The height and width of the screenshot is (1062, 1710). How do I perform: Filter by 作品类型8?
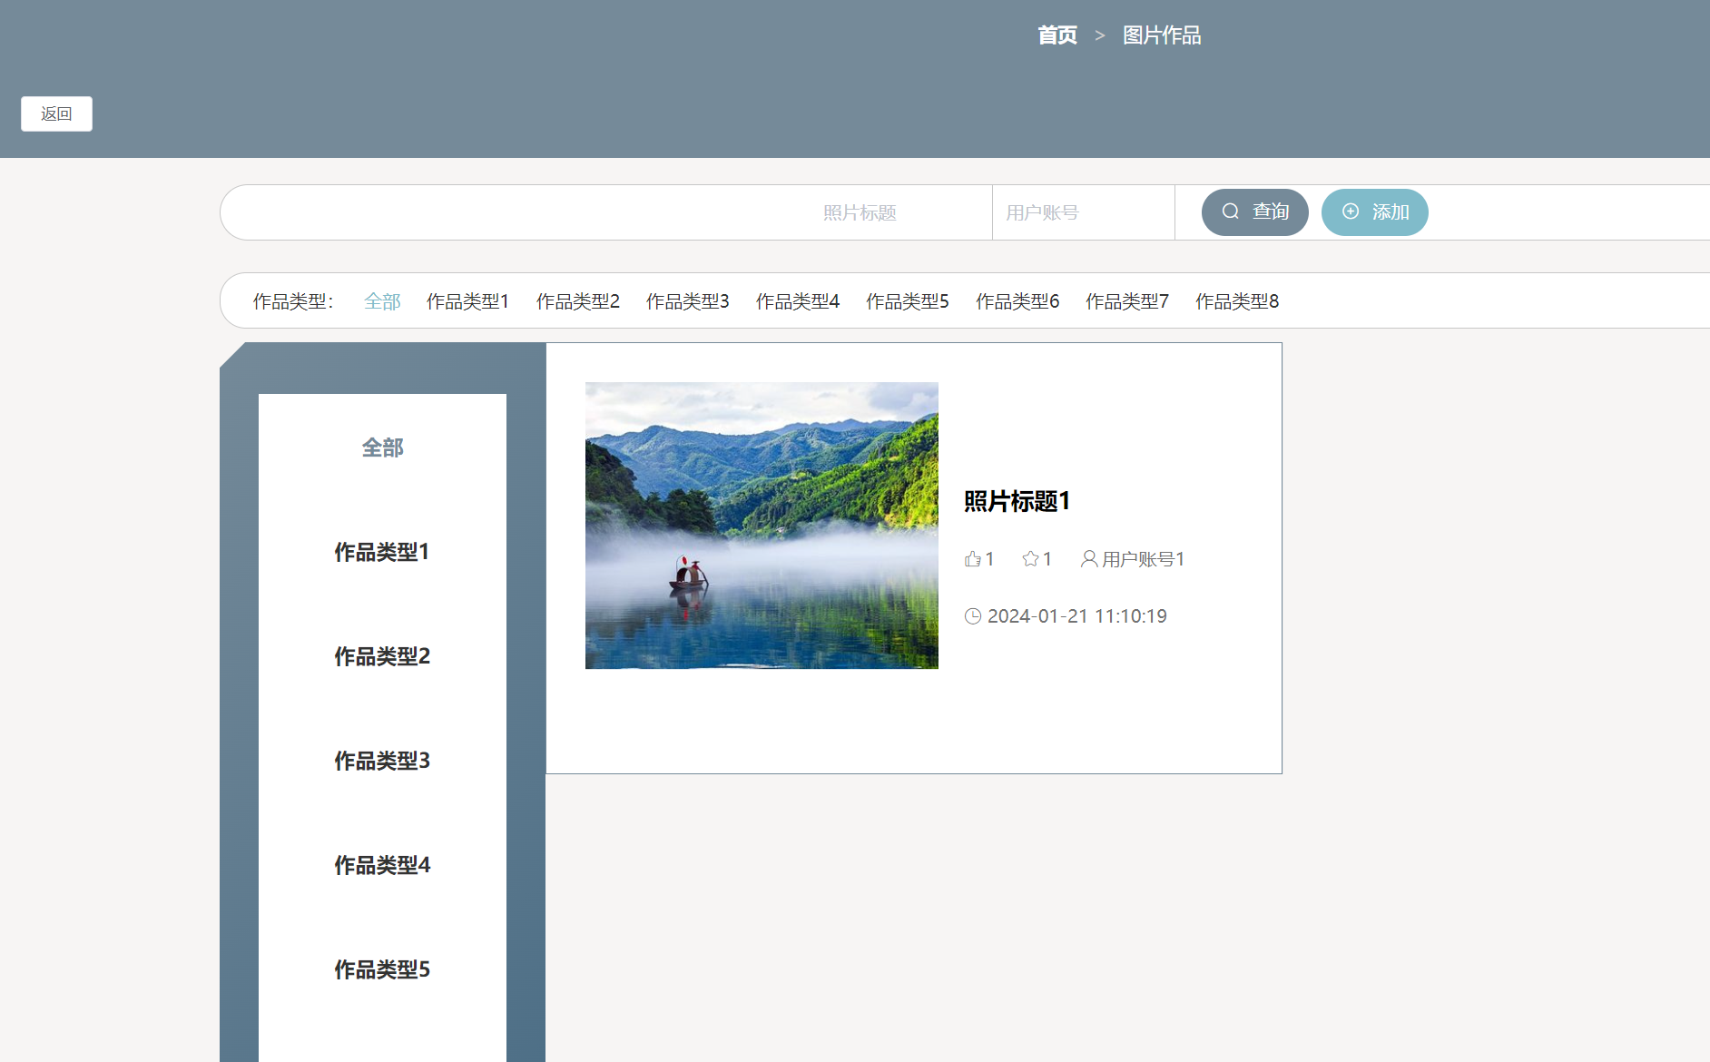[1237, 300]
